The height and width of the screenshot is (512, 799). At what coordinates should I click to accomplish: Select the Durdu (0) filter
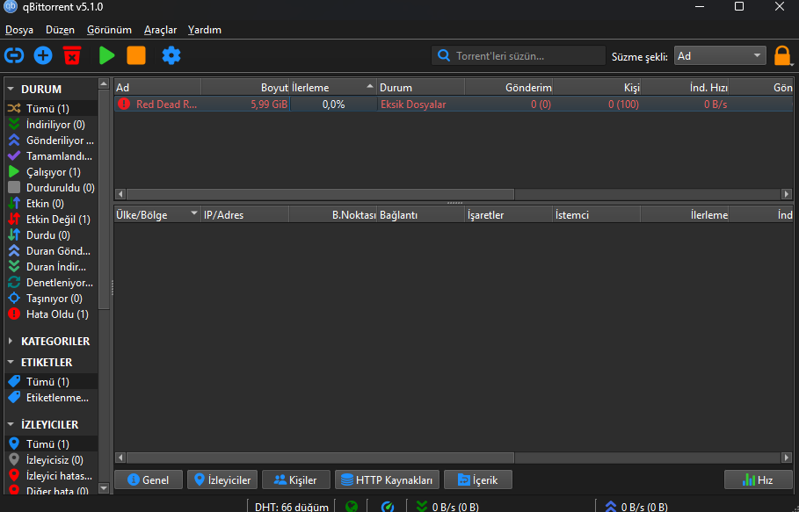click(x=51, y=234)
